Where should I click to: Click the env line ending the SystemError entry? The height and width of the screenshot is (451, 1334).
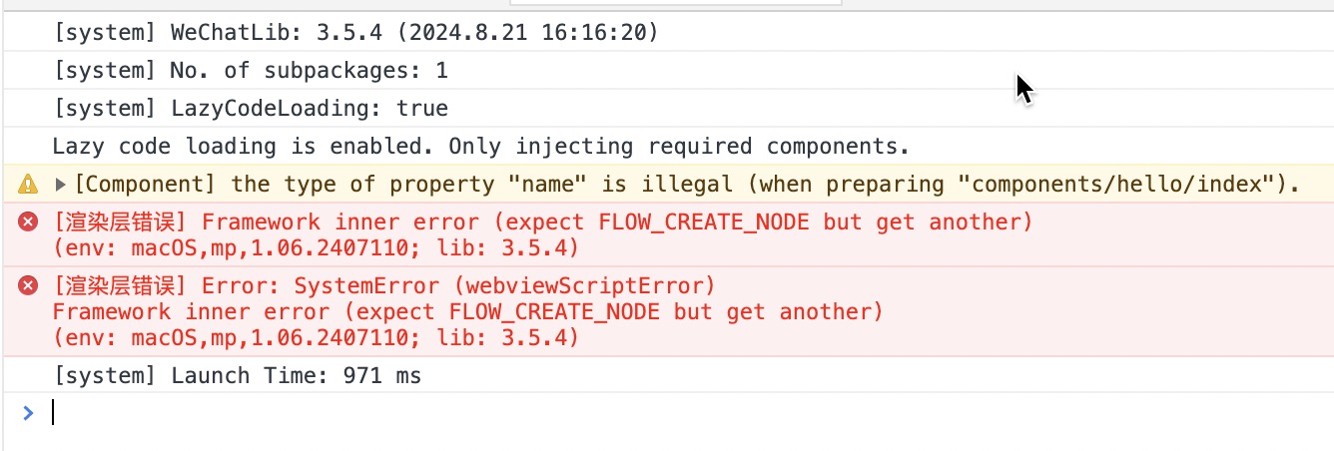click(x=316, y=338)
